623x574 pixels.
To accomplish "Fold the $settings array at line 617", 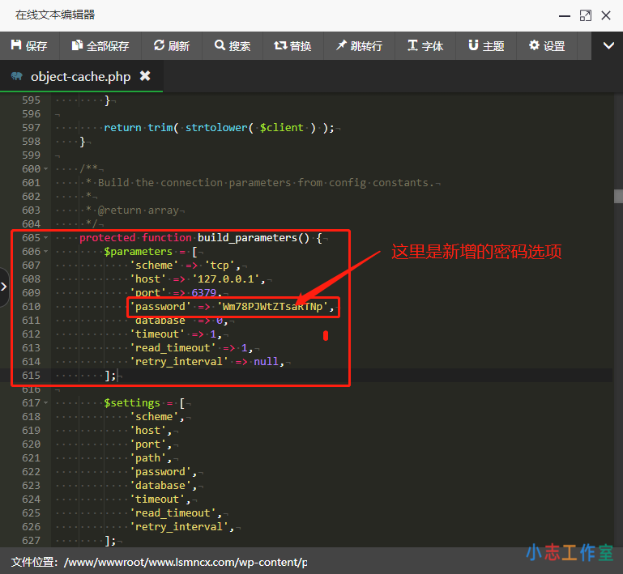I will tap(46, 403).
